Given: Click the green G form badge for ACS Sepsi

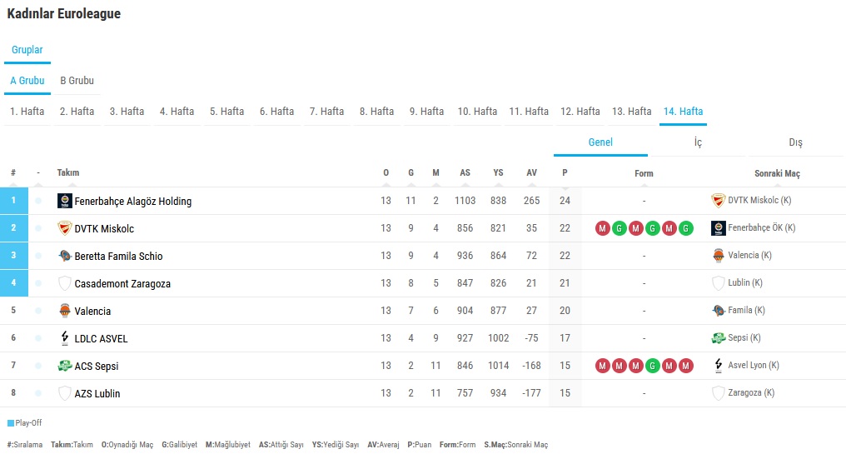Looking at the screenshot, I should click(653, 366).
